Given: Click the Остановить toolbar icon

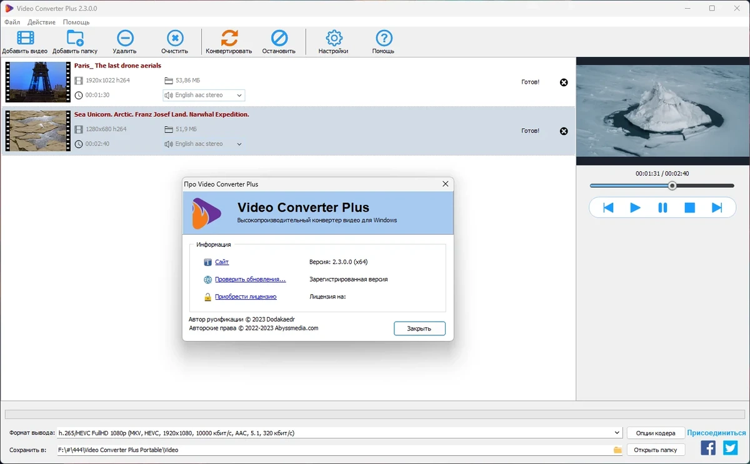Looking at the screenshot, I should 279,38.
